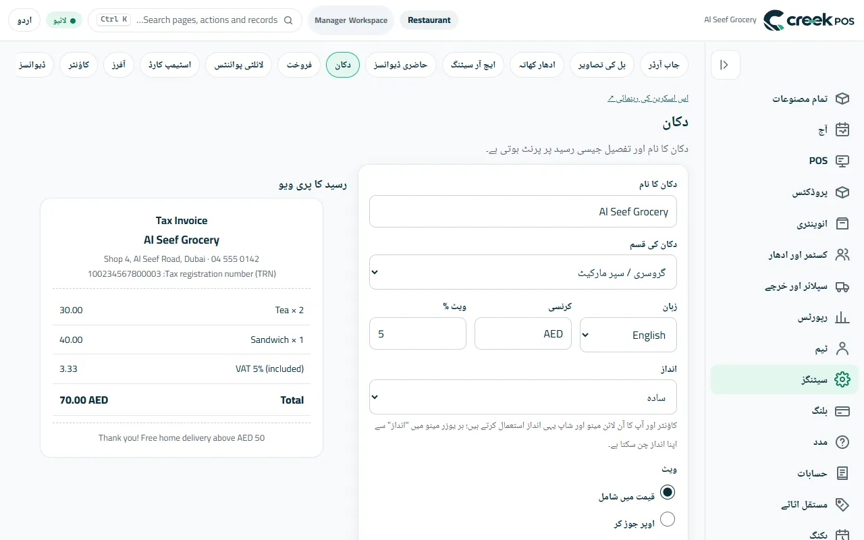Open the اردو language selector

[24, 20]
